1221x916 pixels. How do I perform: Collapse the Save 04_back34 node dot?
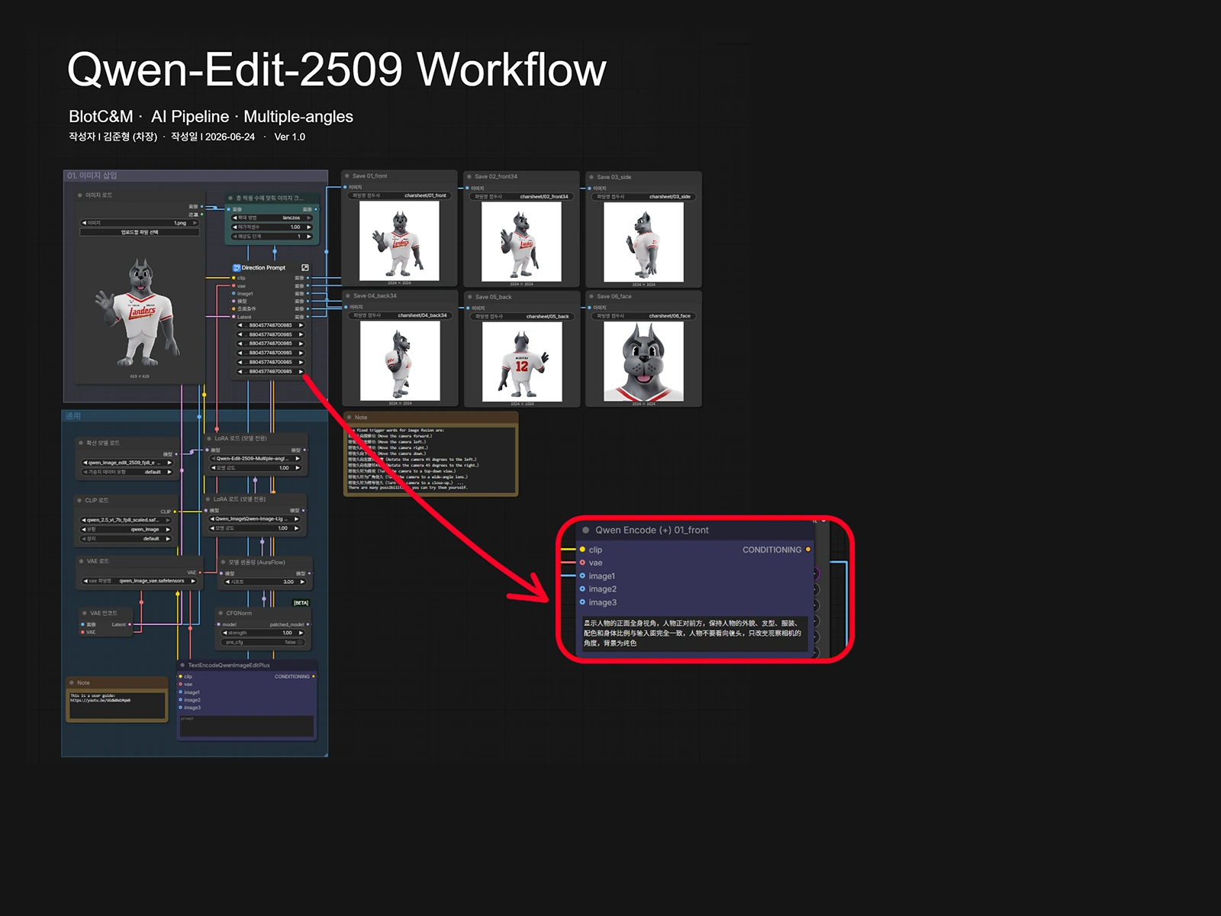click(x=348, y=296)
